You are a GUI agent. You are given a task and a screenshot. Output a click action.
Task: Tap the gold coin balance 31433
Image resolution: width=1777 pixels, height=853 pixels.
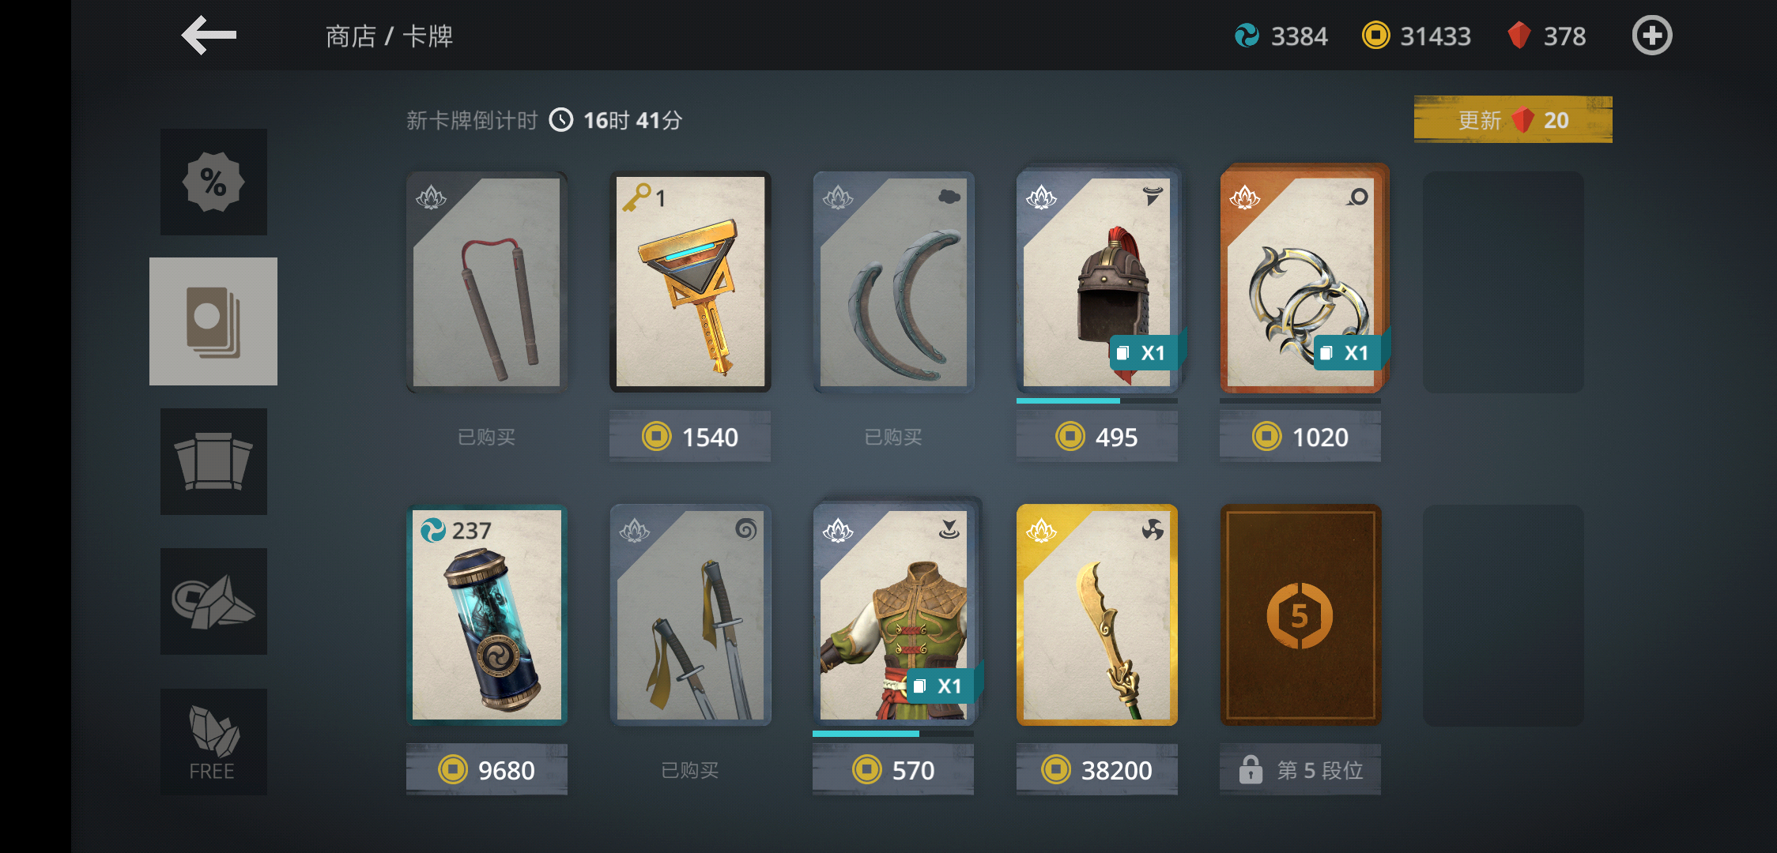(1417, 36)
